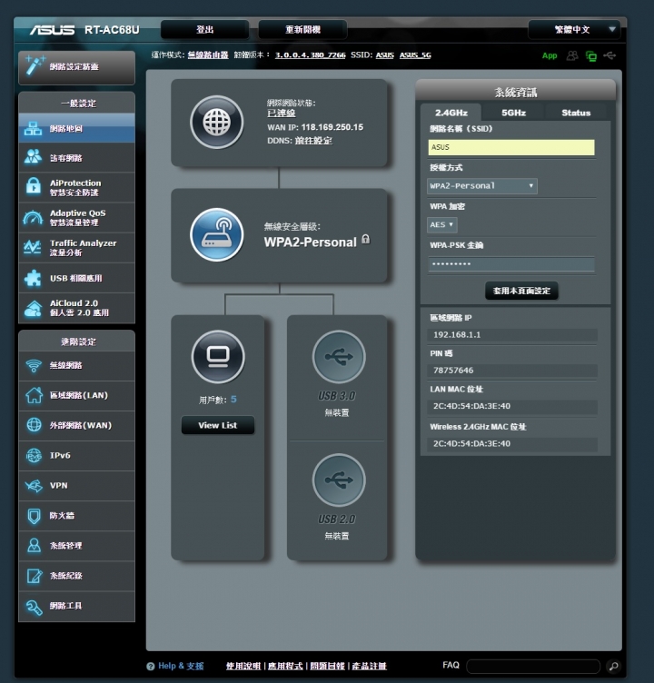654x683 pixels.
Task: Open Traffic Analyzer chart icon
Action: click(x=33, y=247)
